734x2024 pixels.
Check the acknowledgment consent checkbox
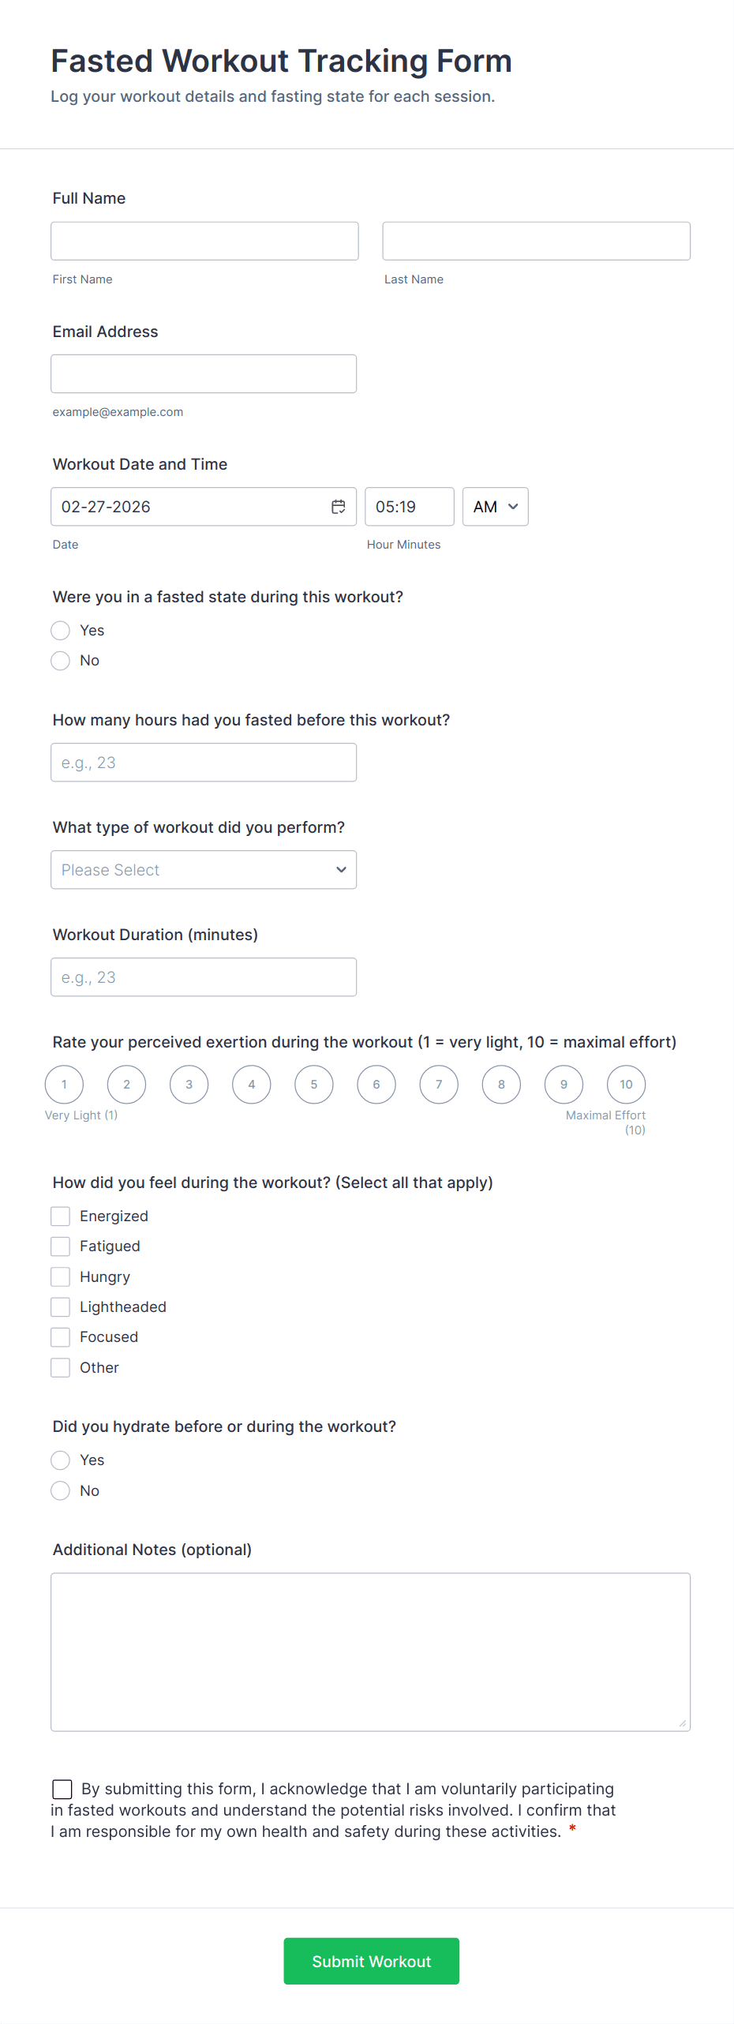(x=62, y=1789)
